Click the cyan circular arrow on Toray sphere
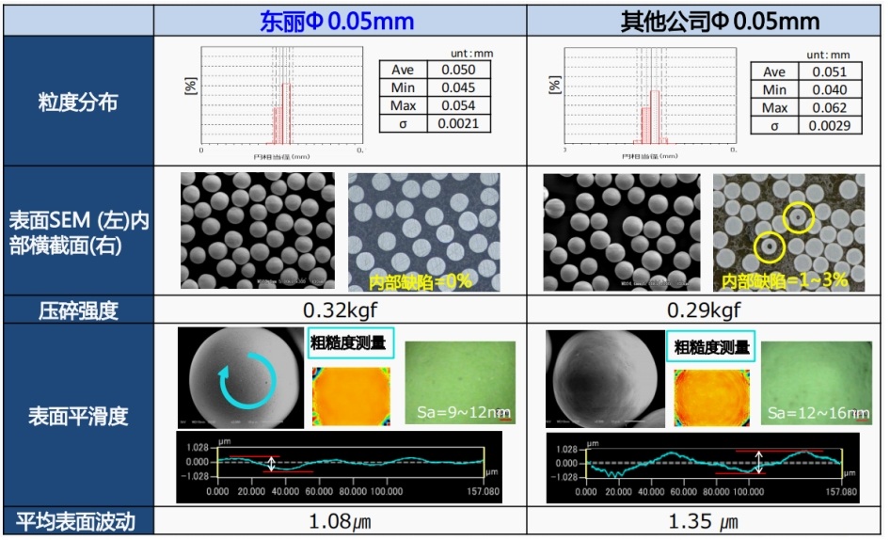The height and width of the screenshot is (540, 890). [x=247, y=380]
